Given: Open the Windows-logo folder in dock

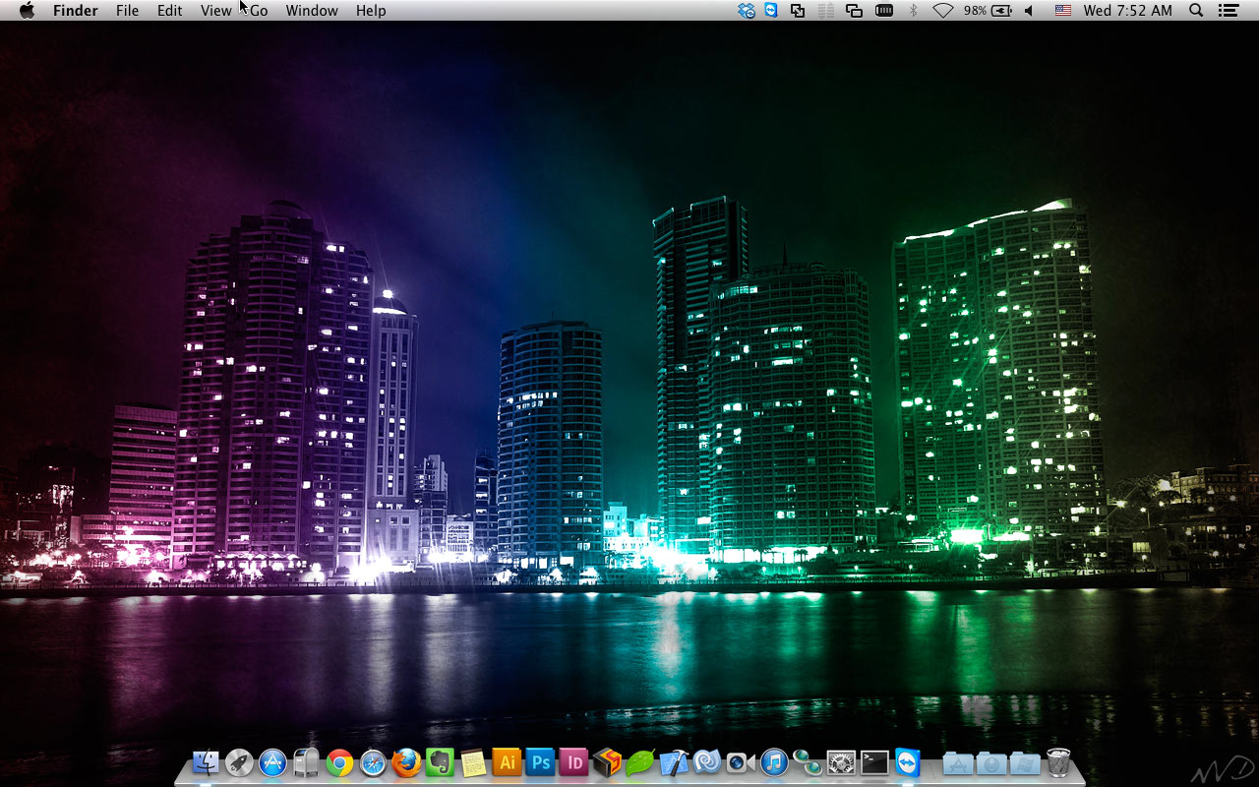Looking at the screenshot, I should point(1025,762).
